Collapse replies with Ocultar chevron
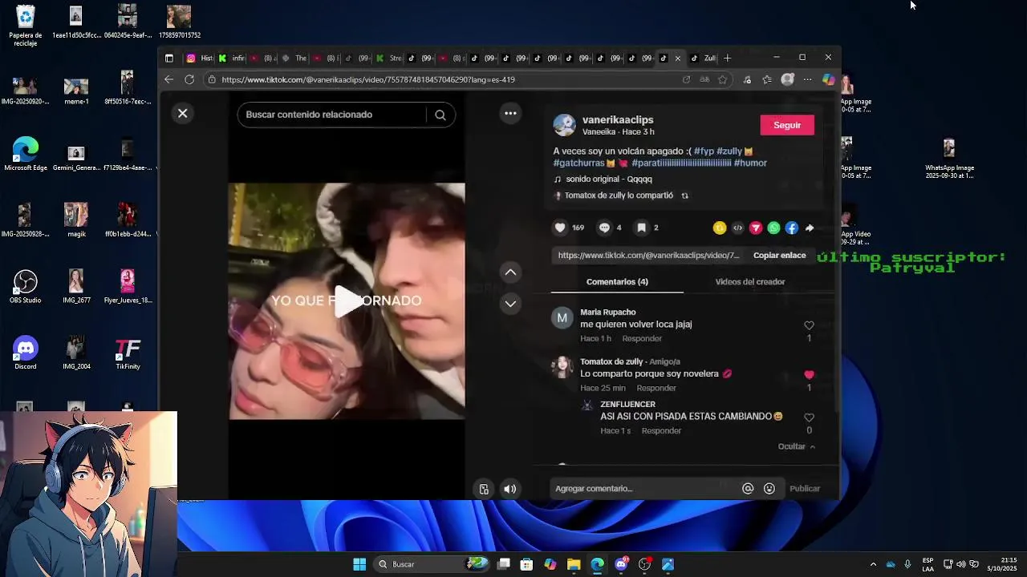This screenshot has width=1027, height=577. coord(797,447)
